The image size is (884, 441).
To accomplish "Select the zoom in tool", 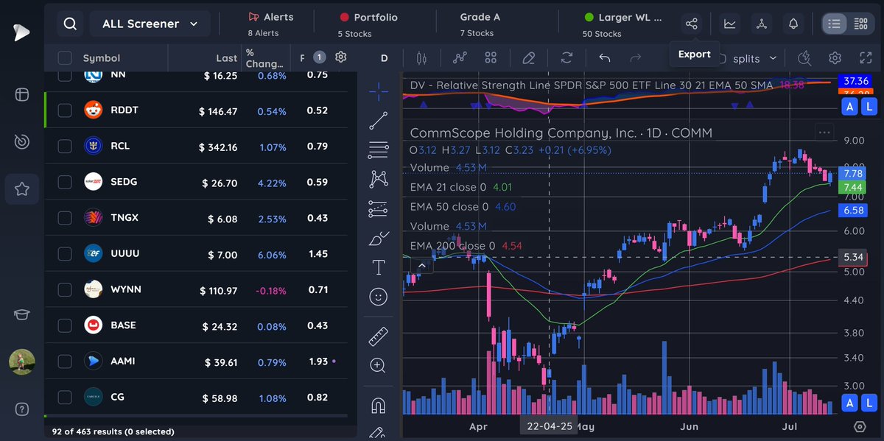I will click(379, 365).
